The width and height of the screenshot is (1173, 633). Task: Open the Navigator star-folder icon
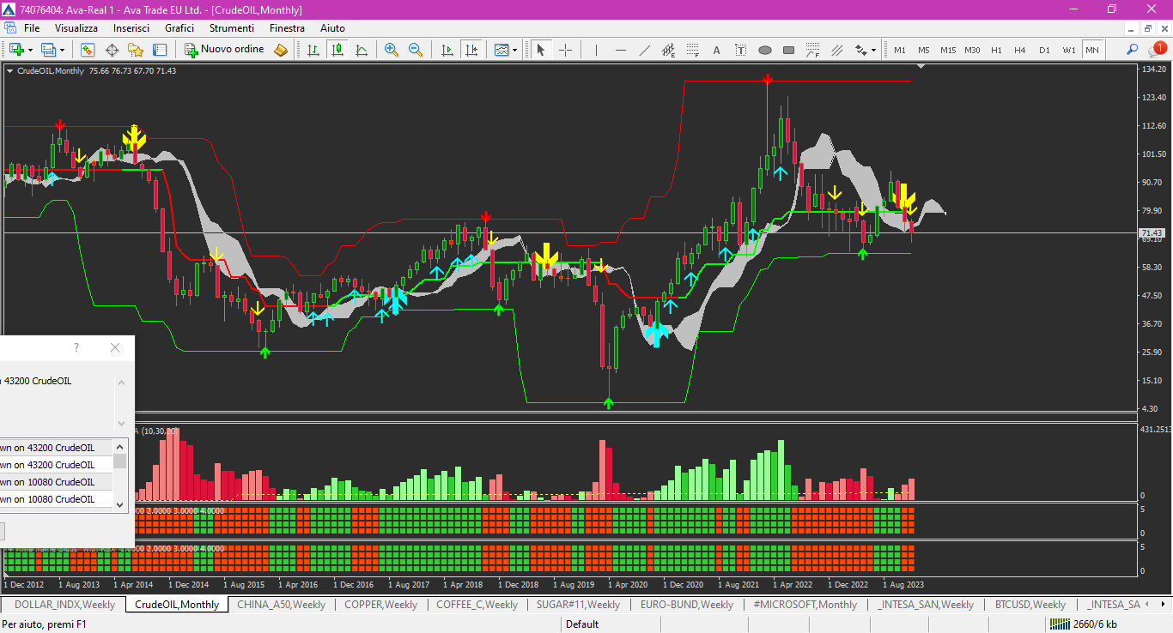[136, 50]
